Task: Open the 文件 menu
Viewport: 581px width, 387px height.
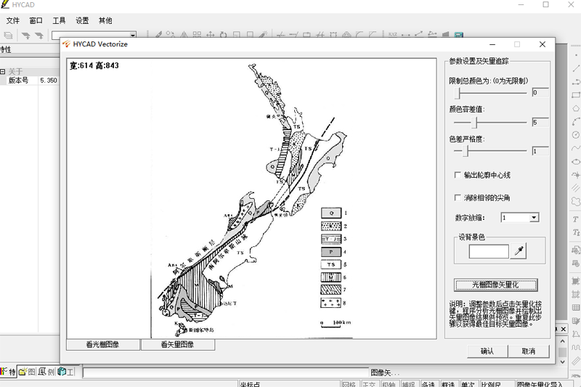Action: pyautogui.click(x=13, y=20)
